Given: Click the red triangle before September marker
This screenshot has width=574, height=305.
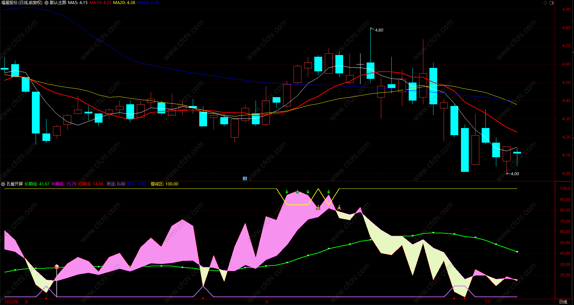Looking at the screenshot, I should 203,298.
